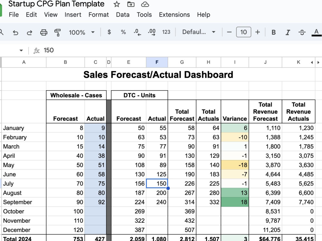322x241 pixels.
Task: Click June total actuals cell 183
Action: (208, 174)
